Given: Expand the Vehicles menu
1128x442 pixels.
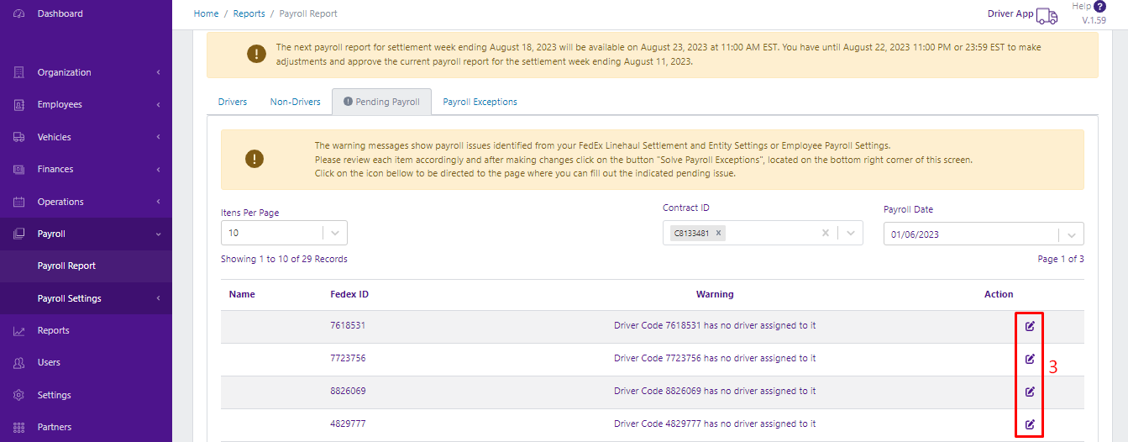Looking at the screenshot, I should pos(159,137).
